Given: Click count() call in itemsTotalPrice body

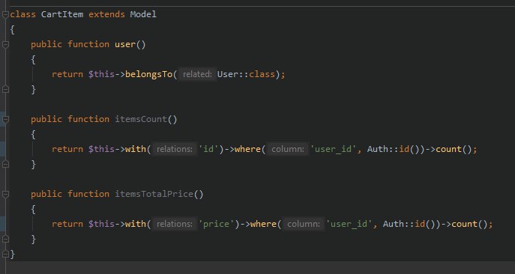Looking at the screenshot, I should (x=470, y=224).
